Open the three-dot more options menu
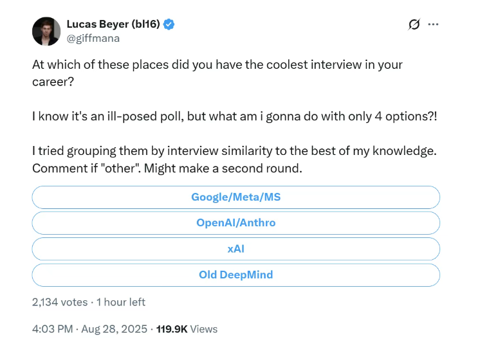 pos(433,24)
